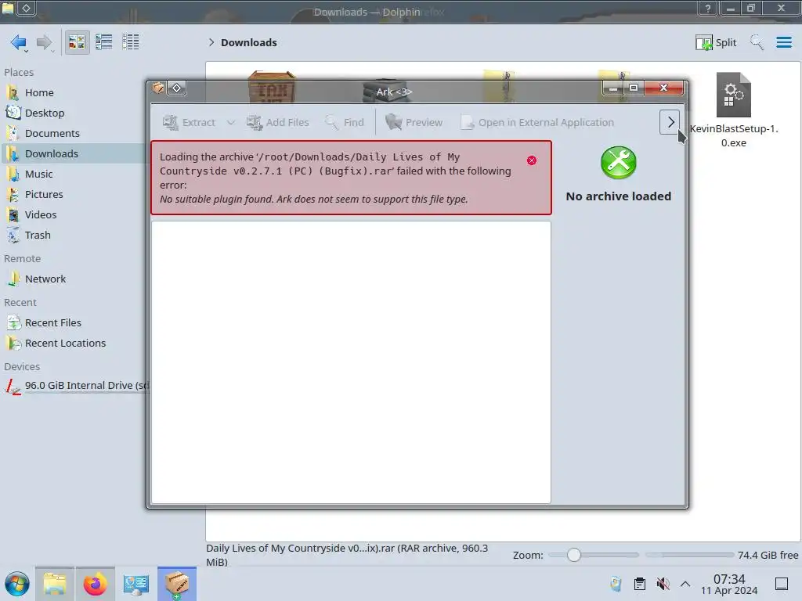802x601 pixels.
Task: Adjust the Dolphin Zoom slider handle
Action: (574, 555)
